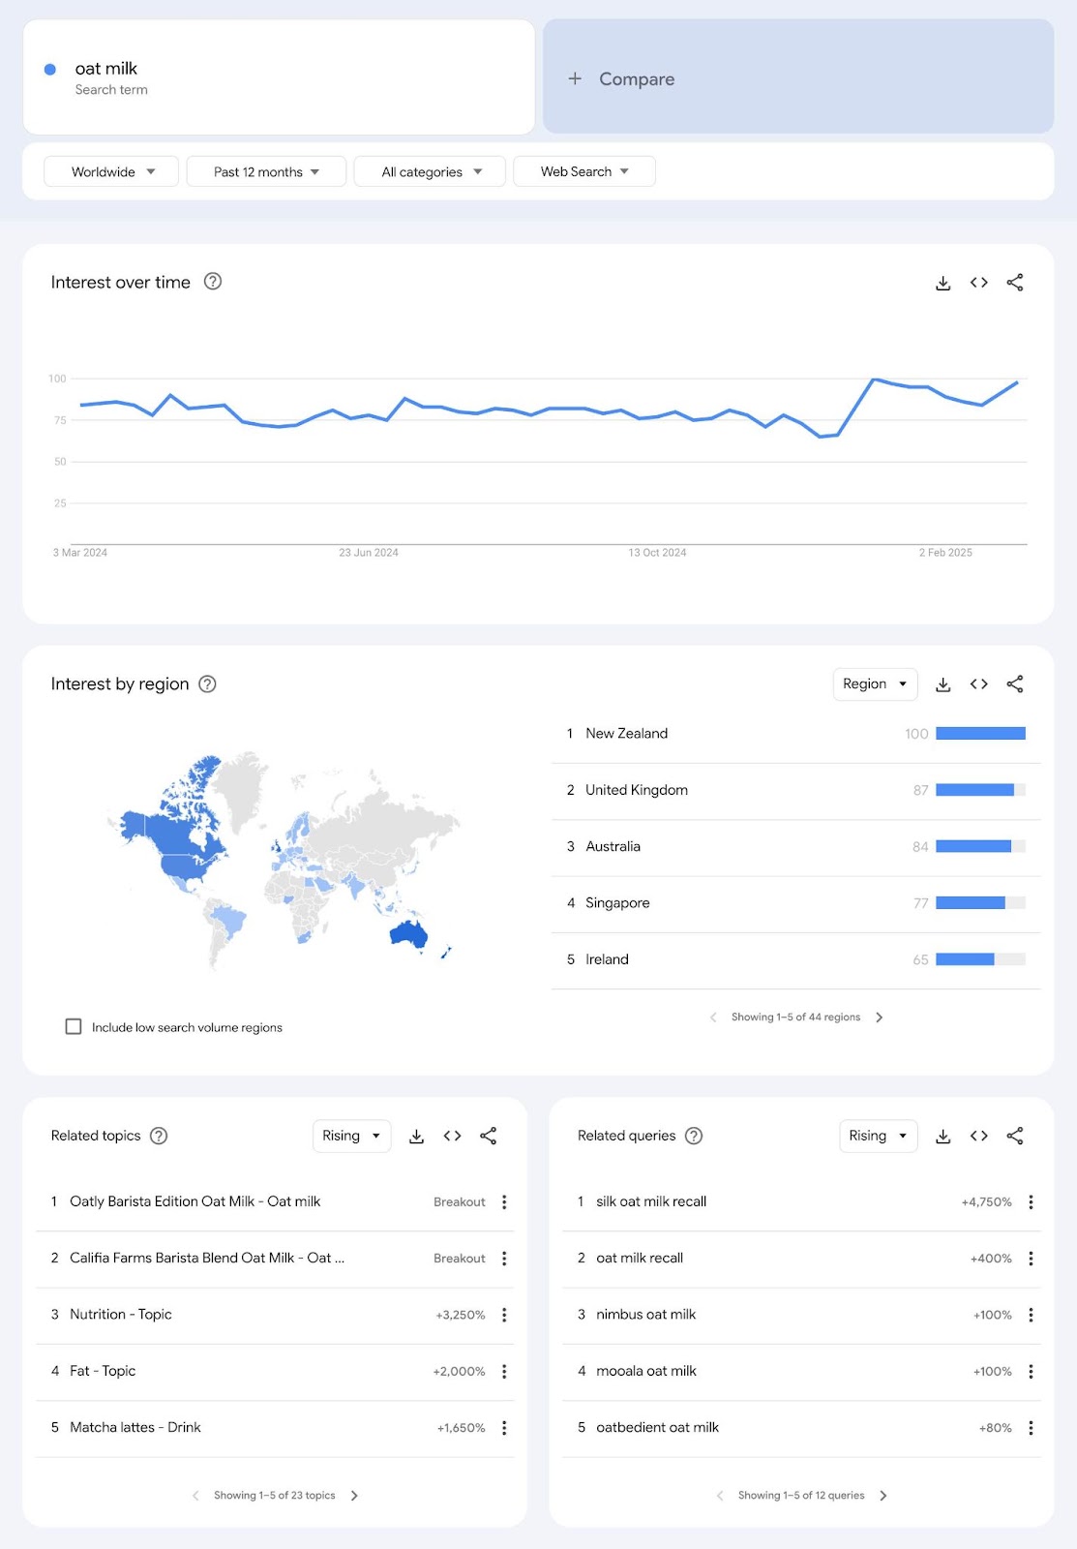Screen dimensions: 1077x1549
Task: Open embed code for Interest over time
Action: (978, 282)
